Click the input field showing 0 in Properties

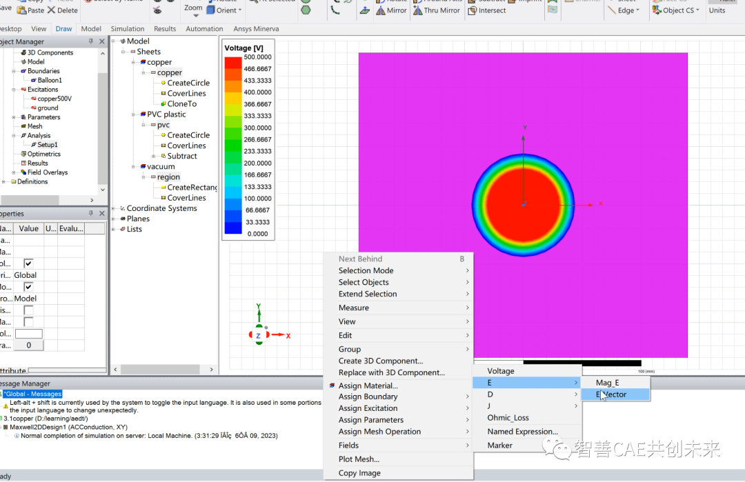(28, 345)
